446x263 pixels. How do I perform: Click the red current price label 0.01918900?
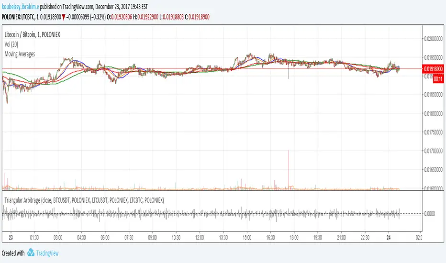click(x=433, y=69)
